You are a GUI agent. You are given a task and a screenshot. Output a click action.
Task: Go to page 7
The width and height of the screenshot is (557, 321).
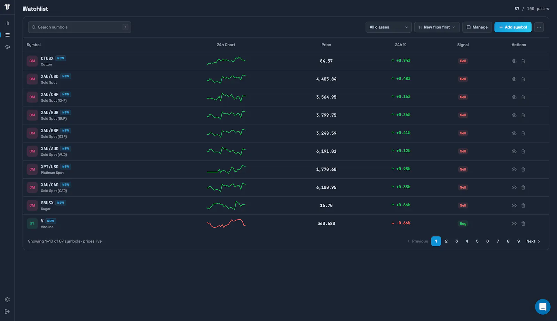pos(498,241)
